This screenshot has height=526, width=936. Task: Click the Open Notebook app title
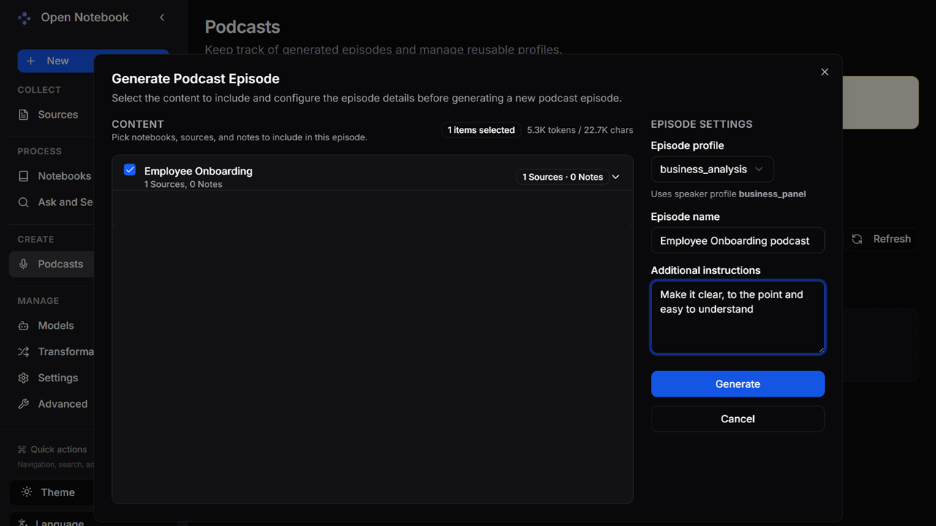(85, 18)
